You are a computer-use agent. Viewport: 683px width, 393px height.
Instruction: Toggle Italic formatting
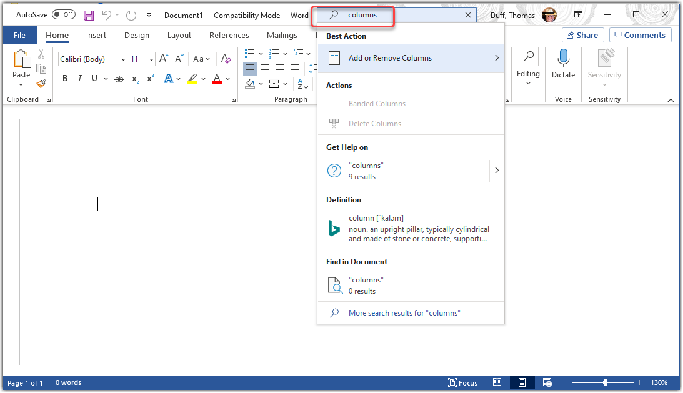click(80, 79)
